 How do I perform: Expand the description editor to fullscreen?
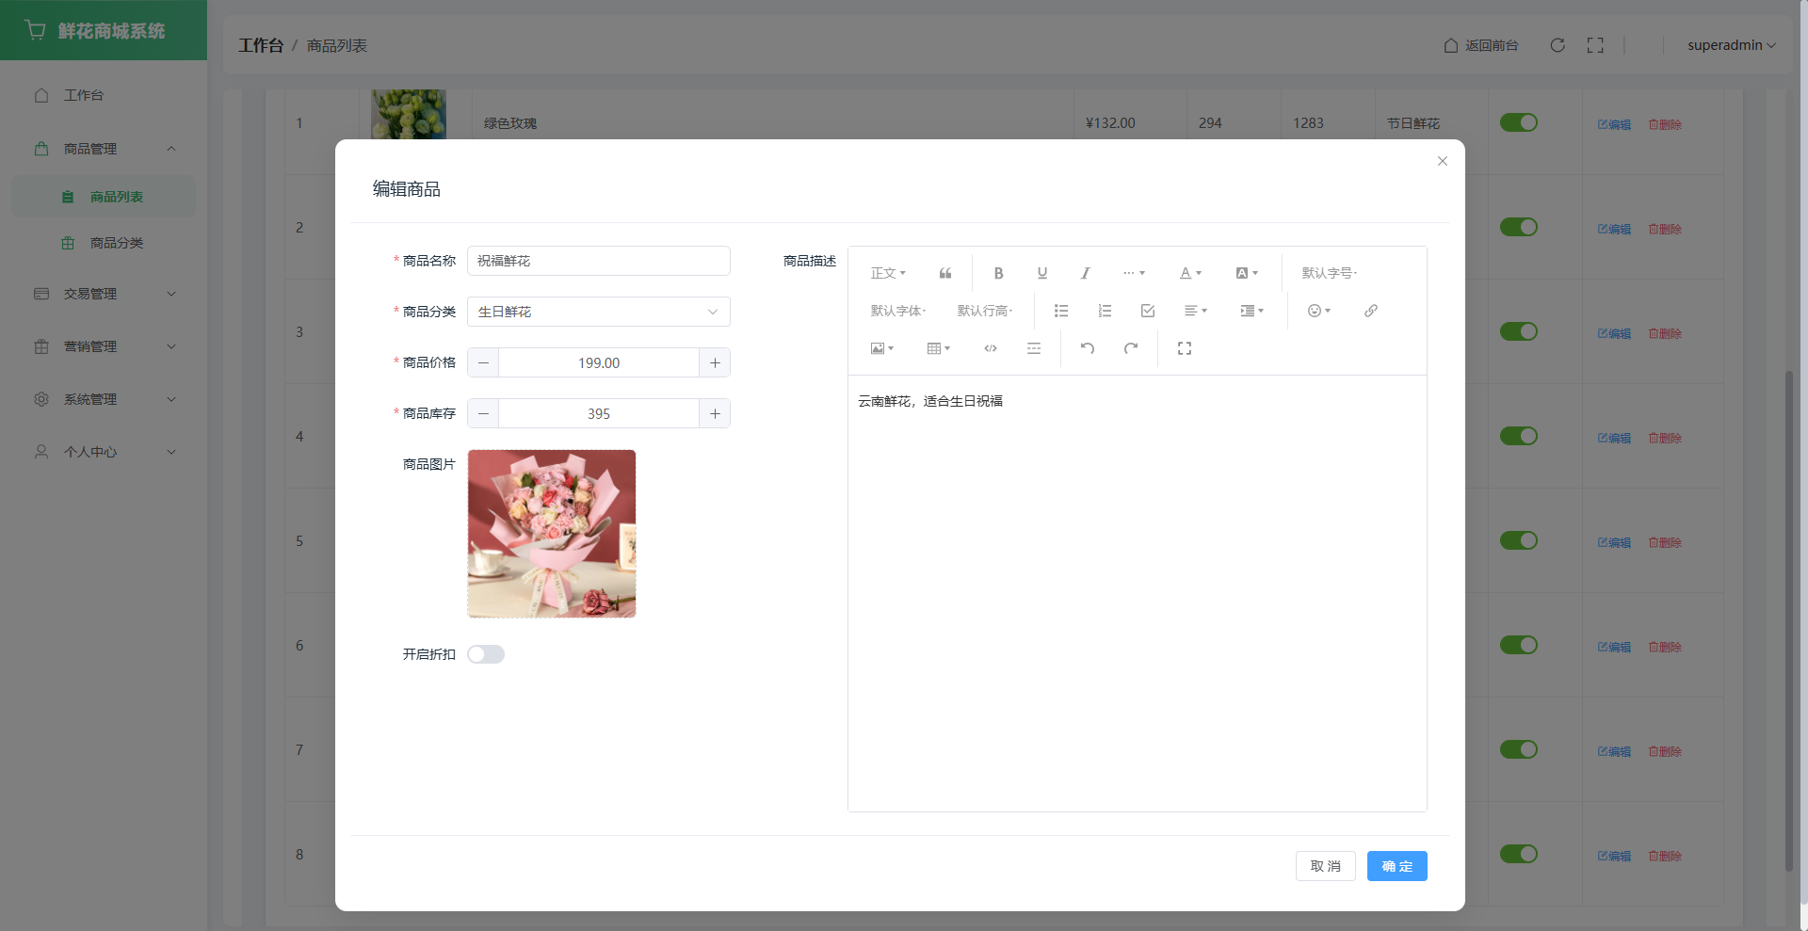click(x=1184, y=348)
